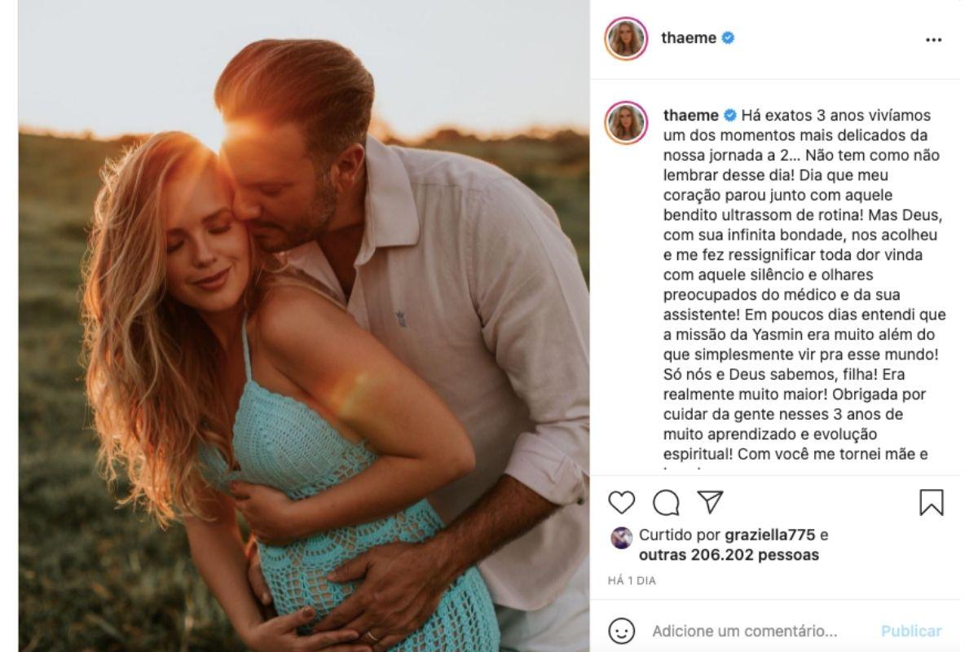Open graziella775 profile link
Image resolution: width=978 pixels, height=652 pixels.
point(769,535)
